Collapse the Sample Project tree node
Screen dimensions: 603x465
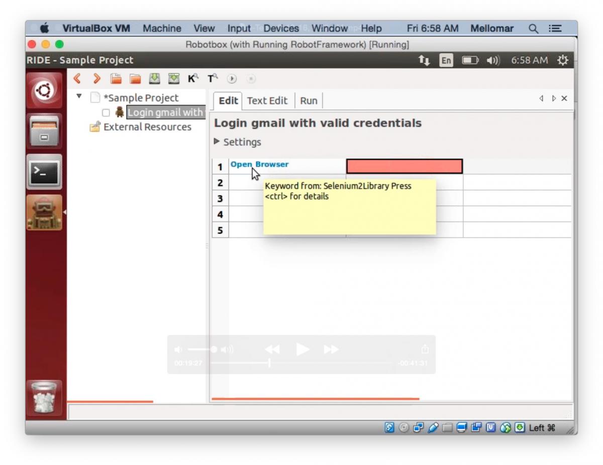79,96
